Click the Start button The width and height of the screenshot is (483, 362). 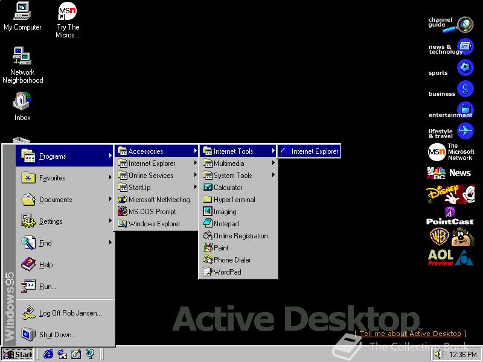[18, 354]
